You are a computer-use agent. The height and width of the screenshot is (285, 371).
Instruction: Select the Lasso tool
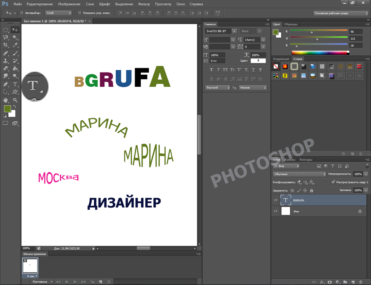point(6,36)
